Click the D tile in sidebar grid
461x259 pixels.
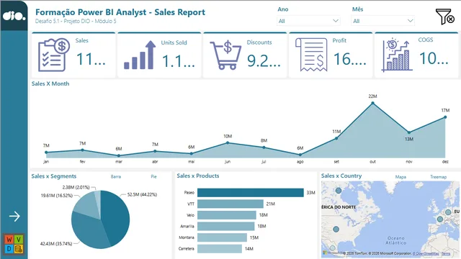pos(9,249)
